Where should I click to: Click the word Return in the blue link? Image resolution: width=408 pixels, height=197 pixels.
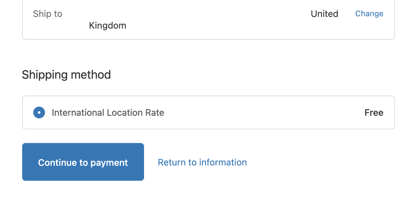pyautogui.click(x=172, y=162)
